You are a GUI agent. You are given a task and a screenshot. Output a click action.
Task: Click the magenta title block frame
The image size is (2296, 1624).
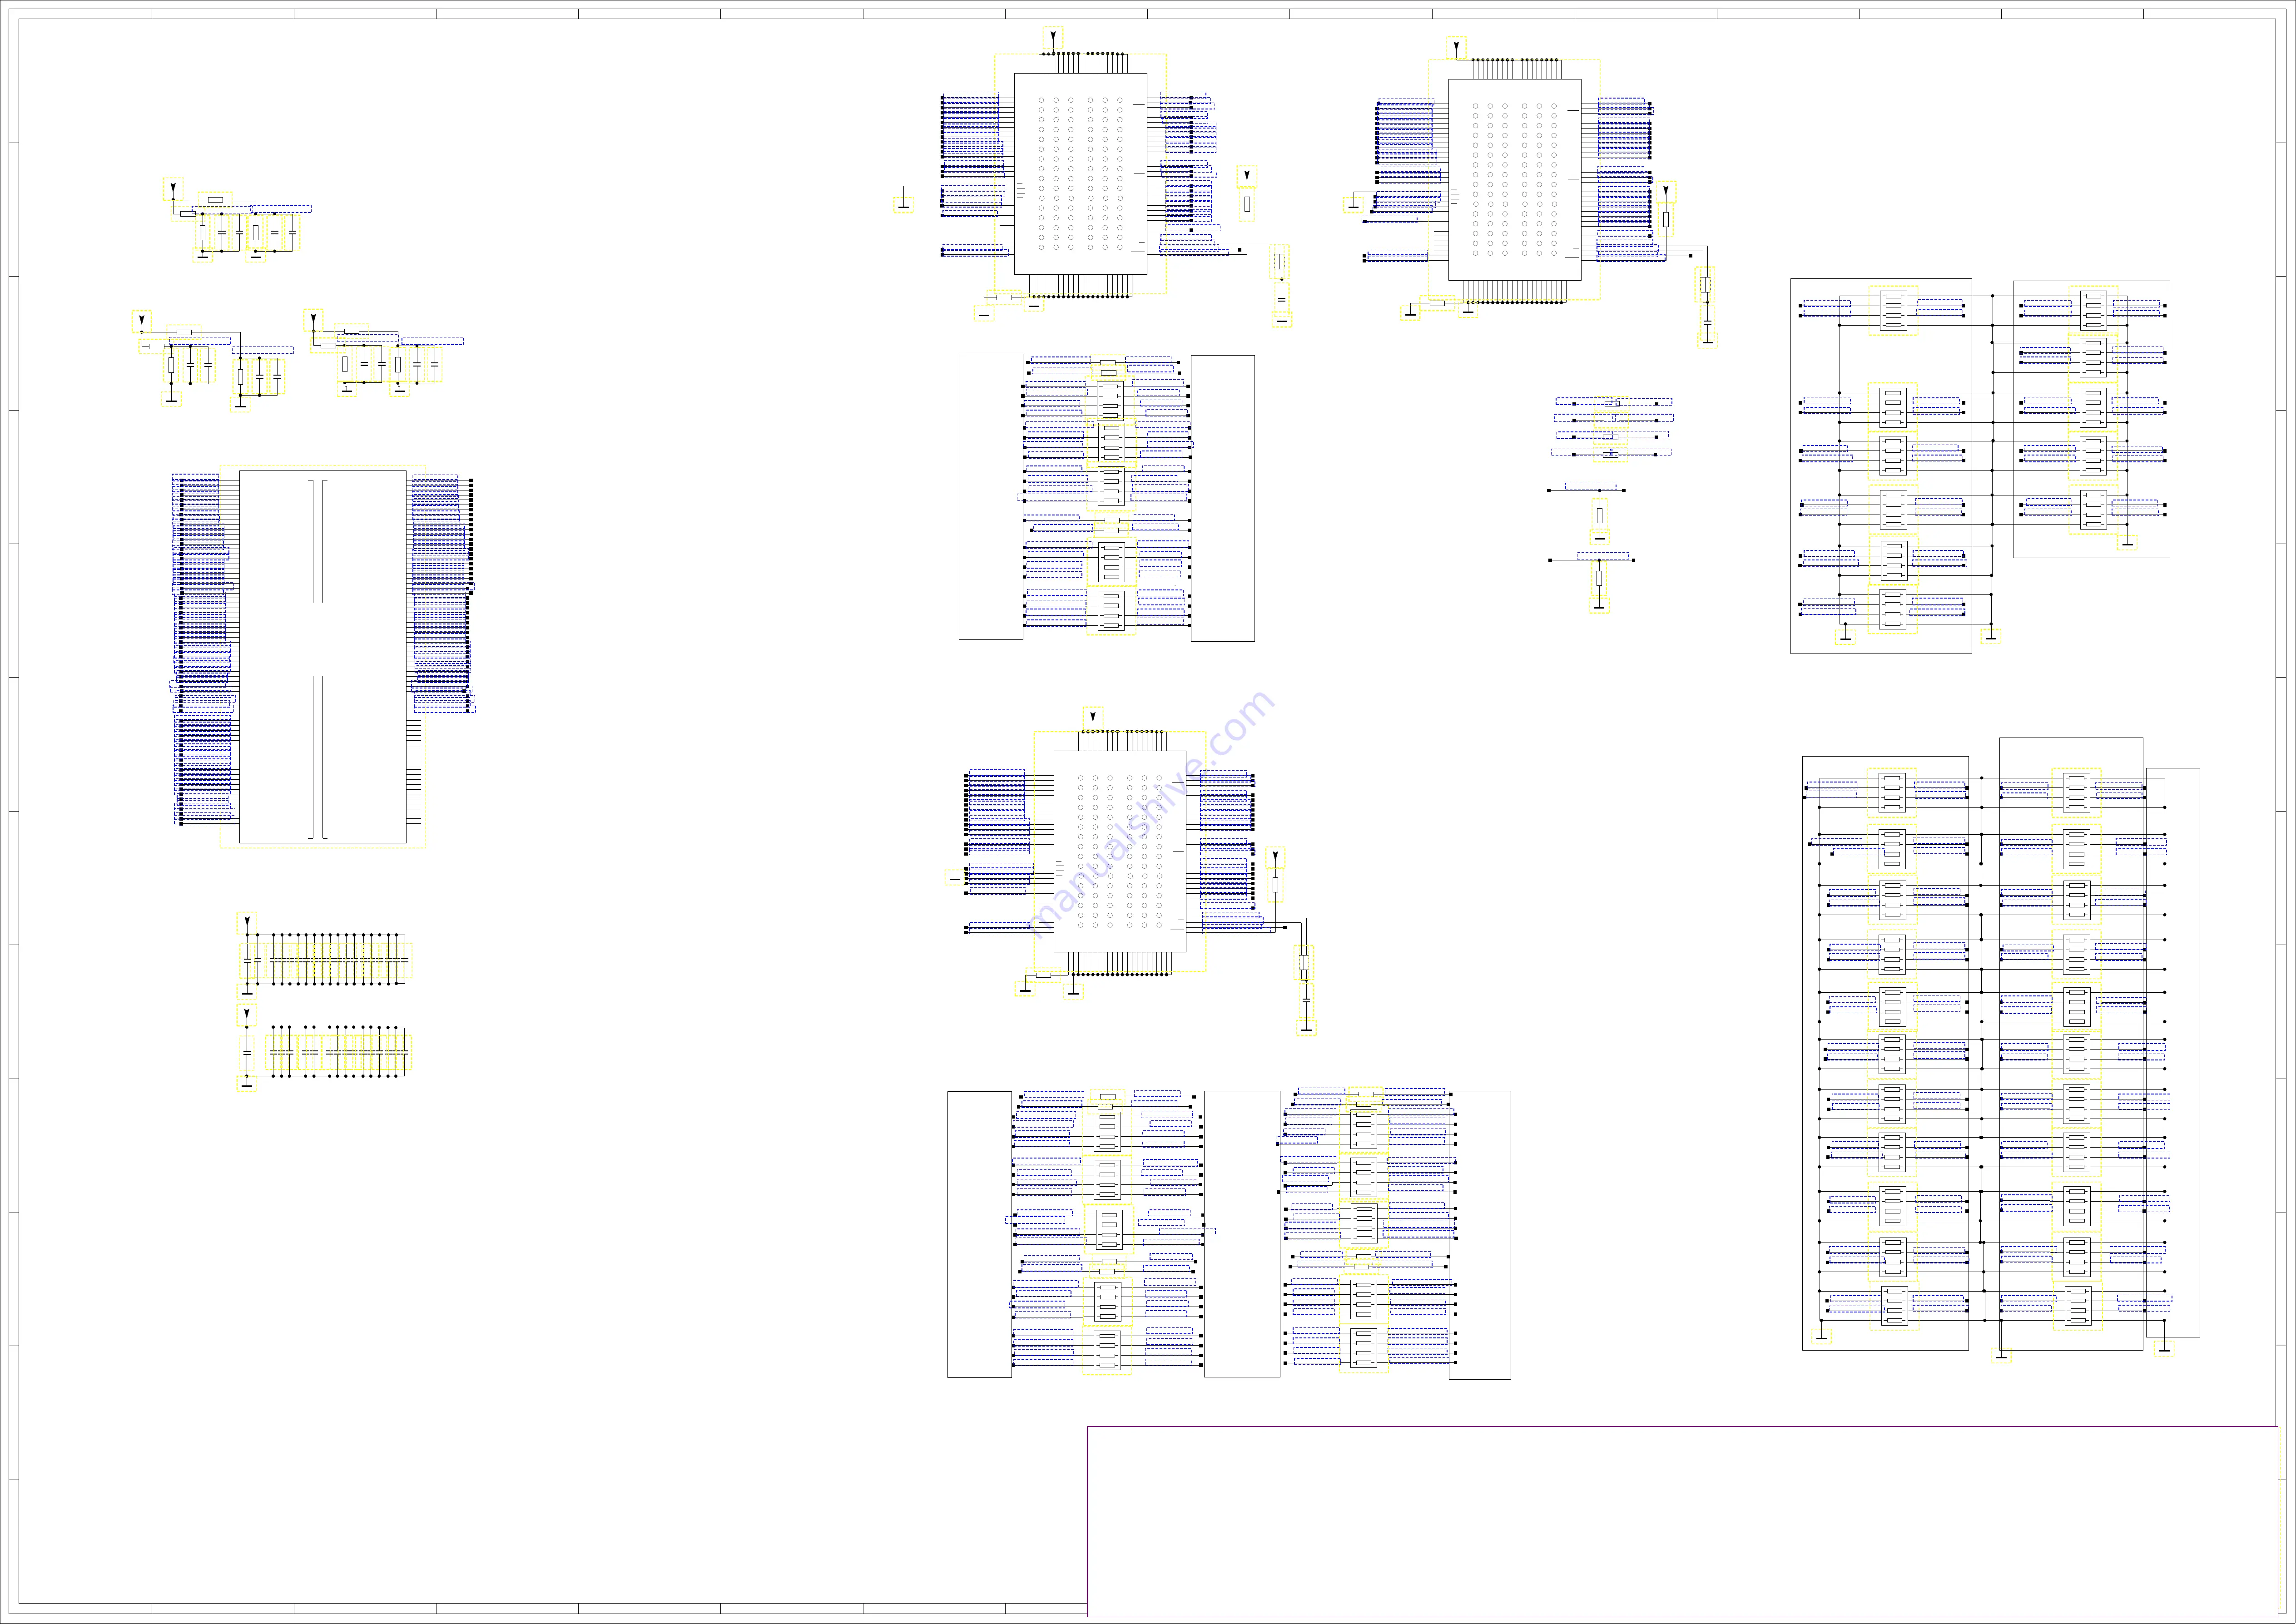coord(1682,1521)
